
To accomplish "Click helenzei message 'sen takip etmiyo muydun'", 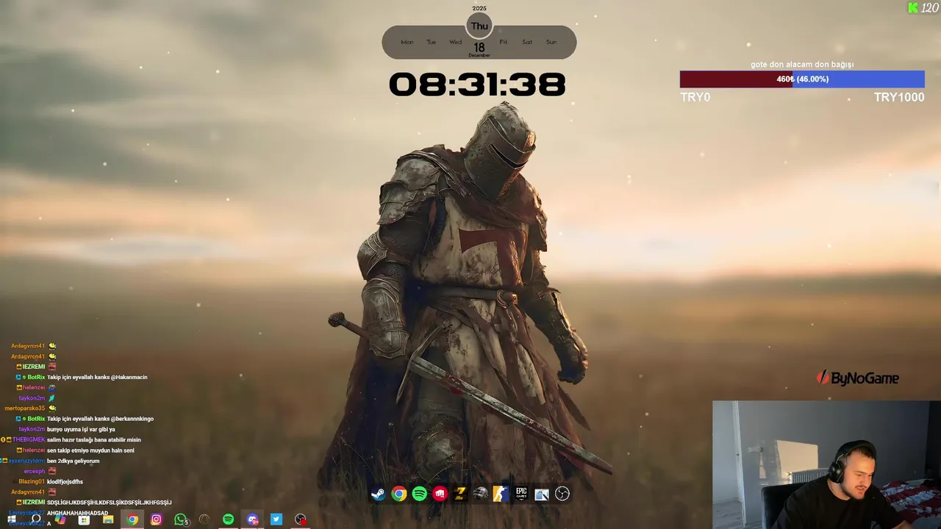I will click(90, 450).
